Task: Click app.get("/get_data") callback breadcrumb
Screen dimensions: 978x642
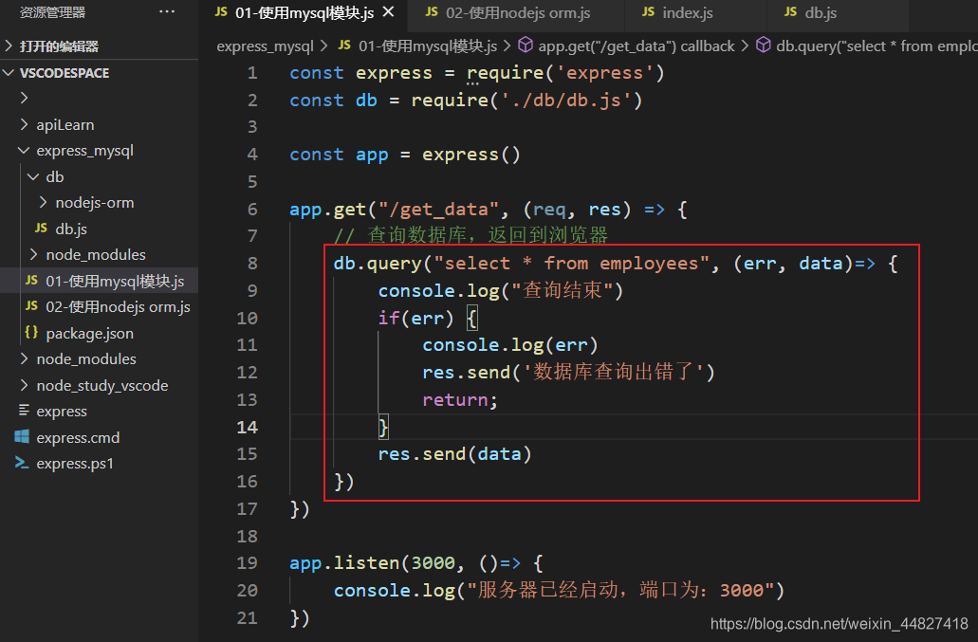Action: coord(637,46)
